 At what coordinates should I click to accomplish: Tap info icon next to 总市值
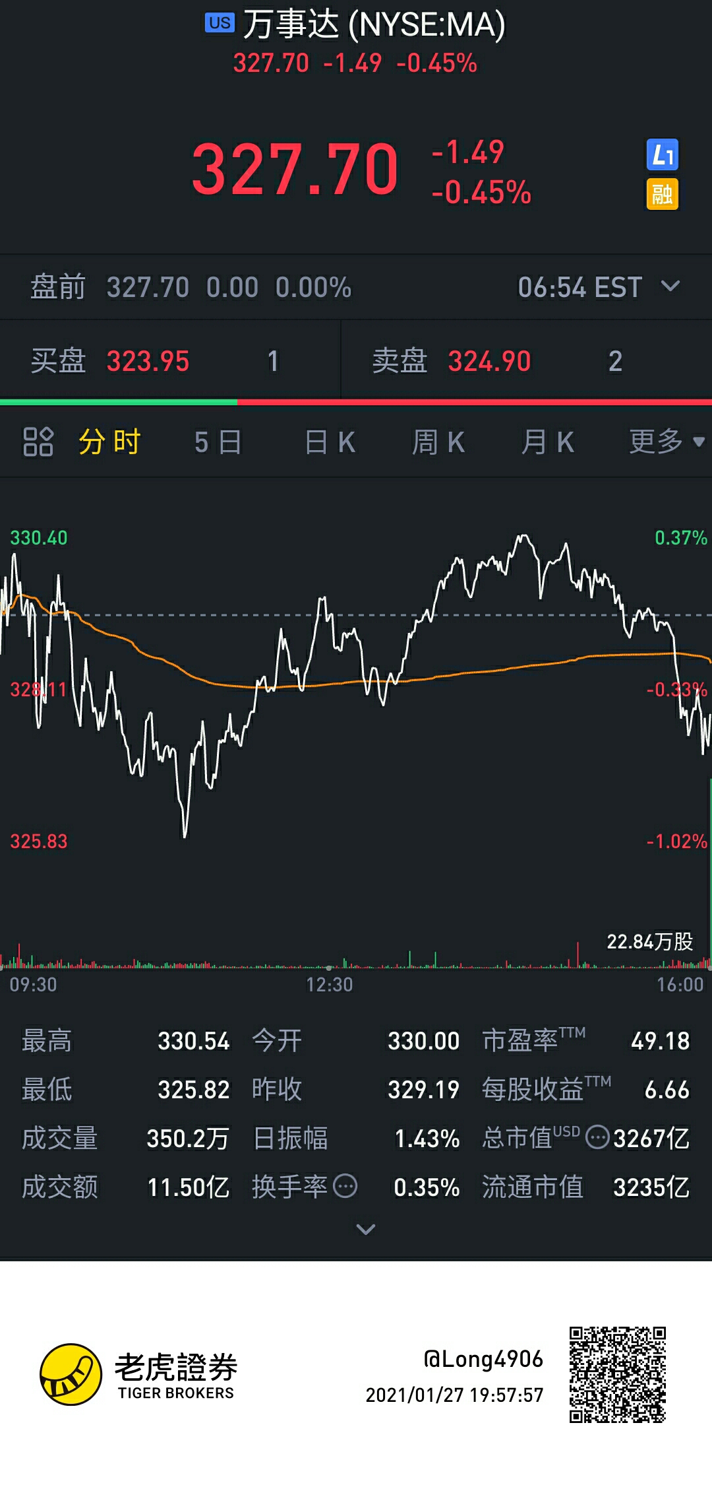[597, 1137]
